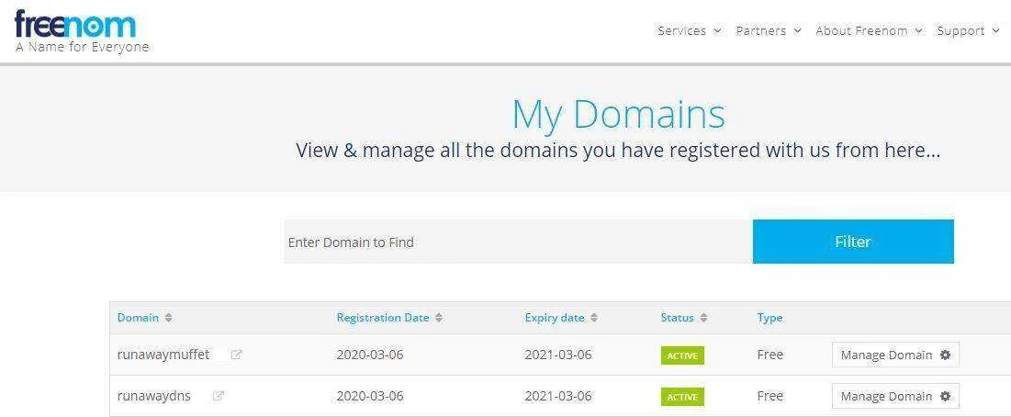Select the runawaydns domain name
The height and width of the screenshot is (417, 1011).
click(154, 397)
